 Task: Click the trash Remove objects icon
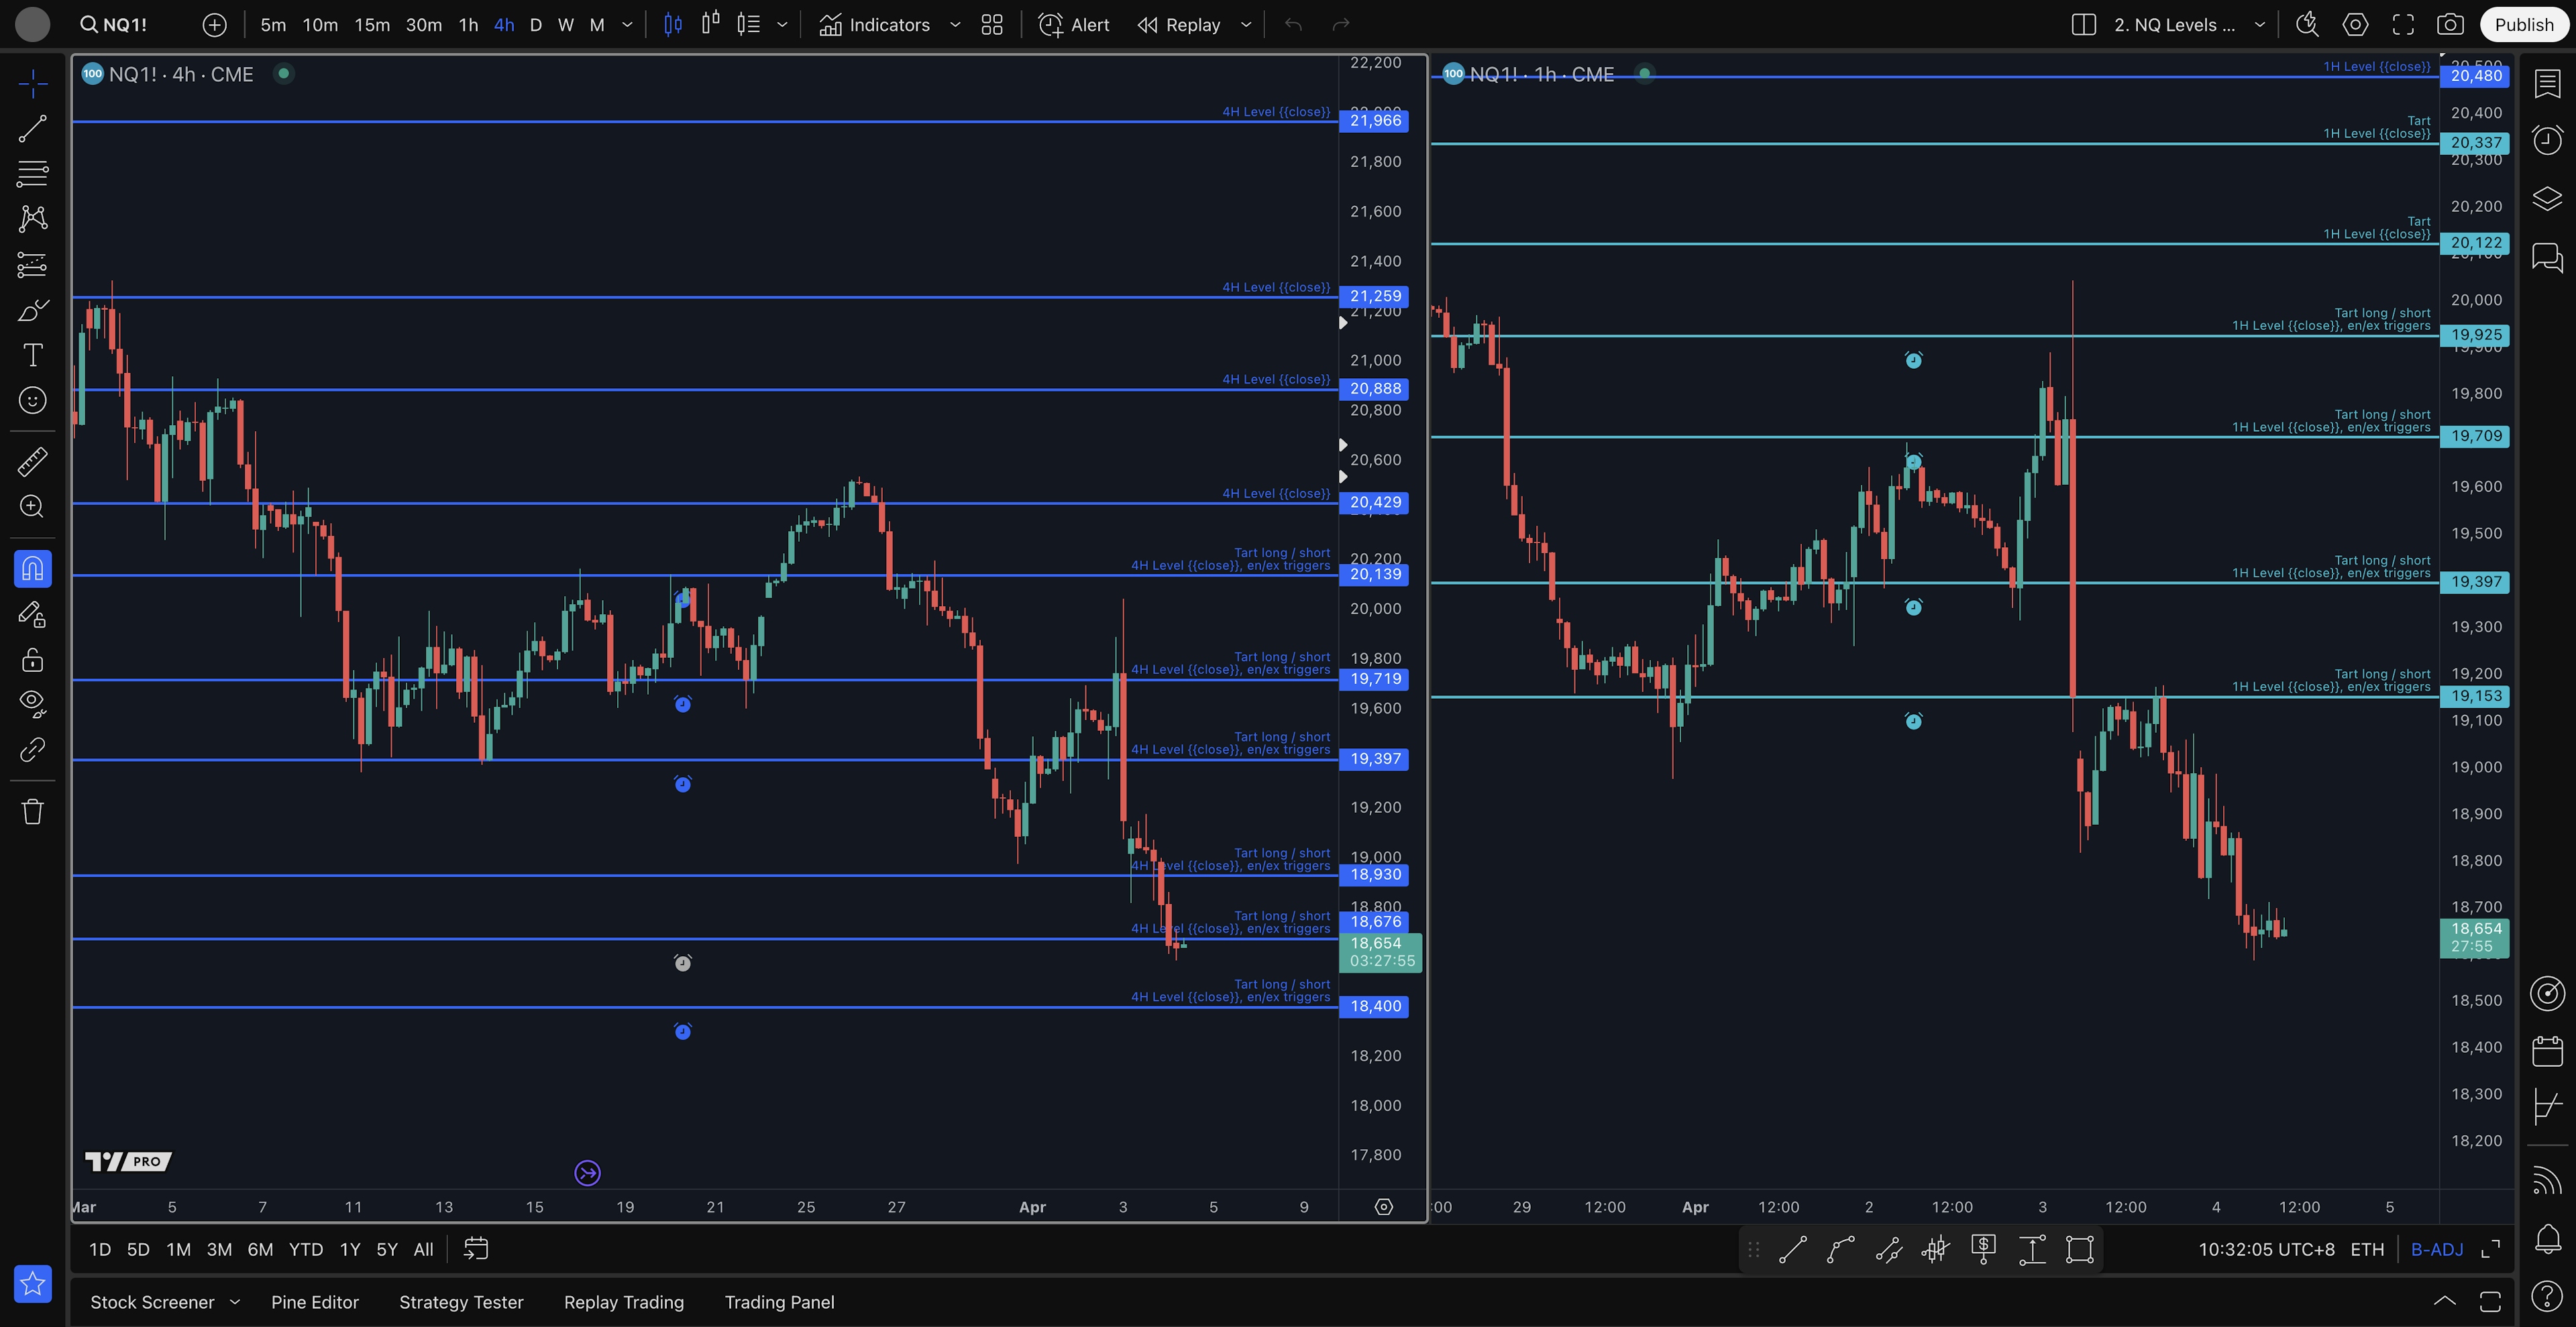[32, 811]
